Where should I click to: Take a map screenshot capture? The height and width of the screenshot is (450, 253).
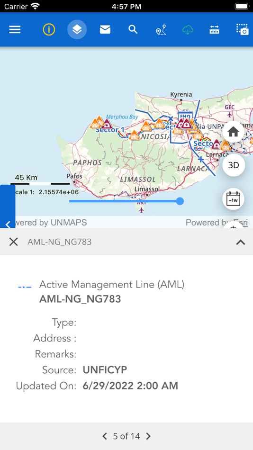(x=243, y=29)
